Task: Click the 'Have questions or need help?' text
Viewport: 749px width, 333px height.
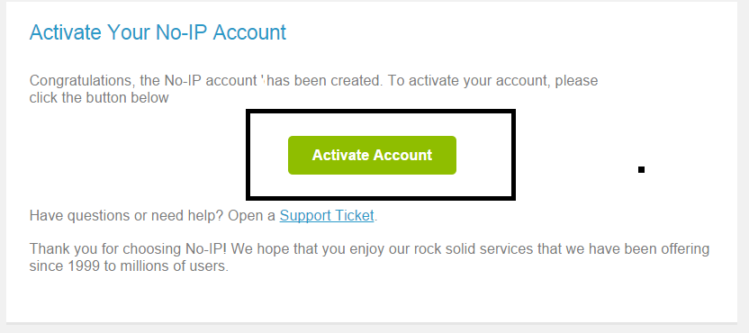Action: pos(126,216)
